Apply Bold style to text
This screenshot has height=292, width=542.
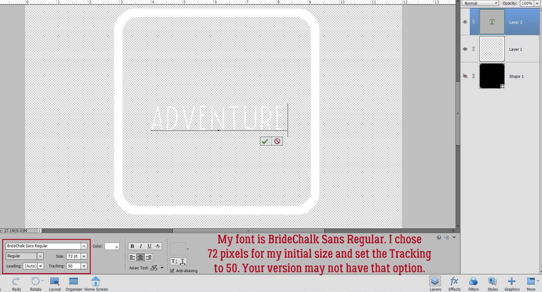(x=132, y=246)
